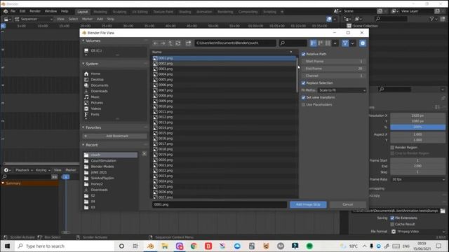
Task: Remove the couch recent entry with X
Action: (144, 154)
